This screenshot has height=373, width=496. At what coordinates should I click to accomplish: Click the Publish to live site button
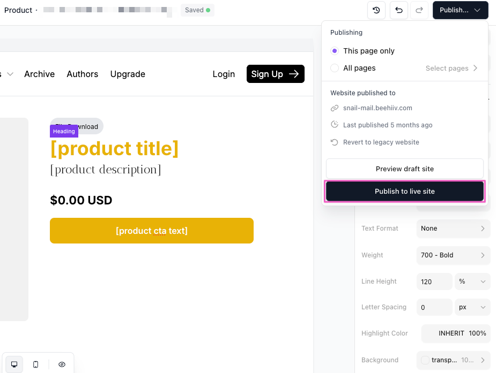[405, 192]
